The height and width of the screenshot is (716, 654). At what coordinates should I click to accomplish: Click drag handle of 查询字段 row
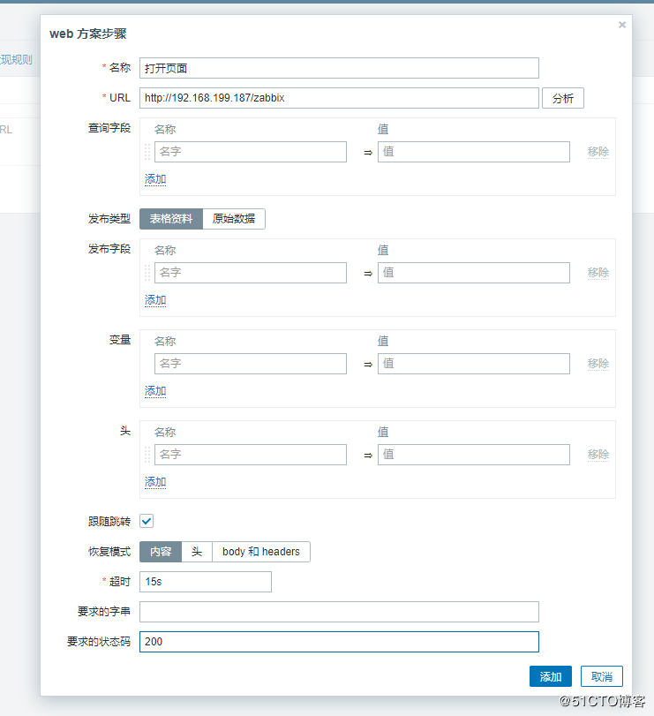(147, 152)
